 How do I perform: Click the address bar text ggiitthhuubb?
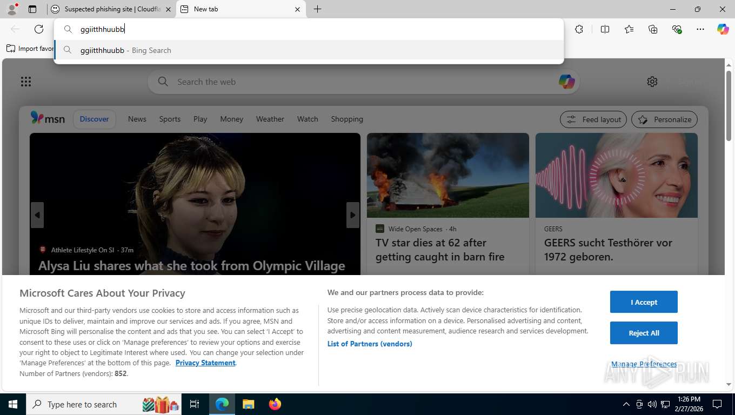103,29
